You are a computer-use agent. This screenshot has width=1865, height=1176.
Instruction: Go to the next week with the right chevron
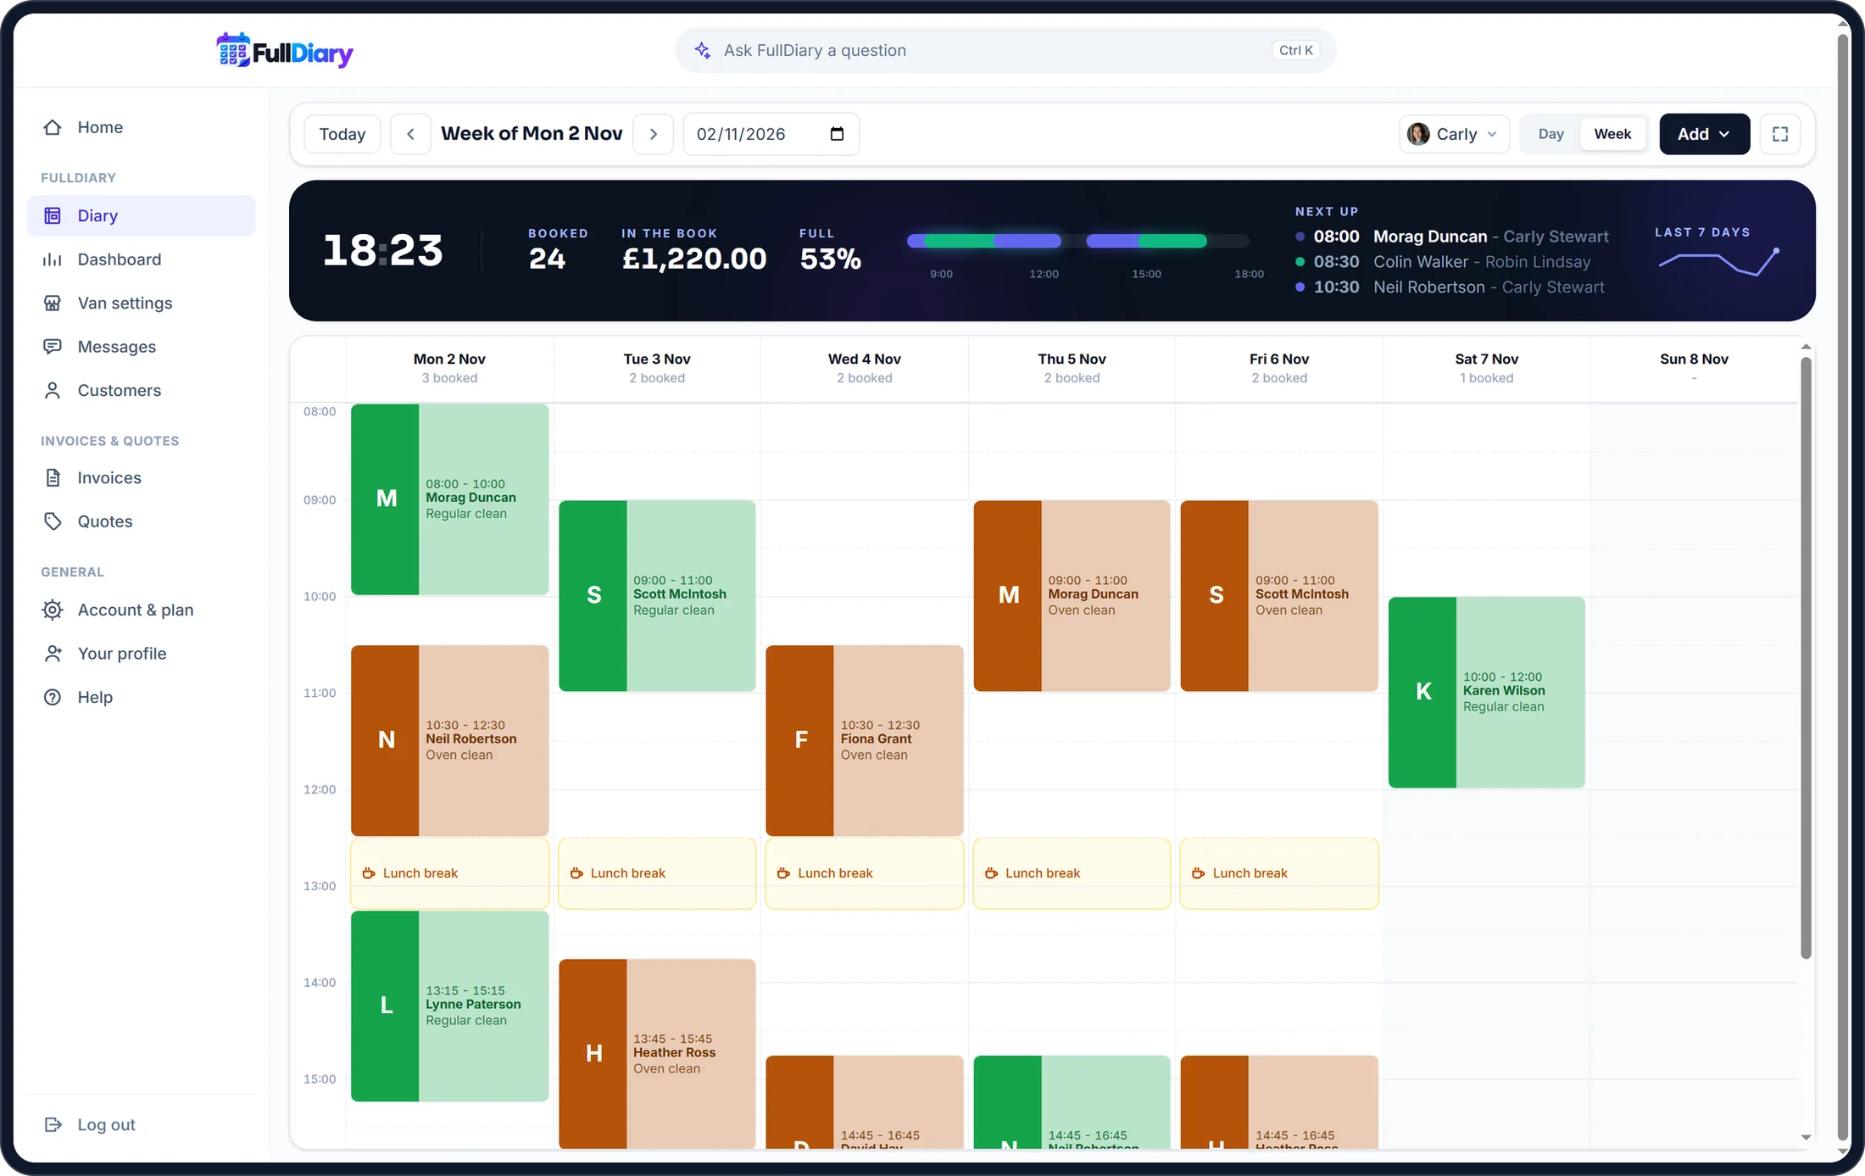[654, 134]
